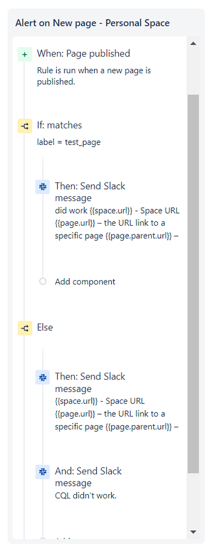Click the green plus trigger icon
Screen dimensions: 207x546
tap(25, 54)
